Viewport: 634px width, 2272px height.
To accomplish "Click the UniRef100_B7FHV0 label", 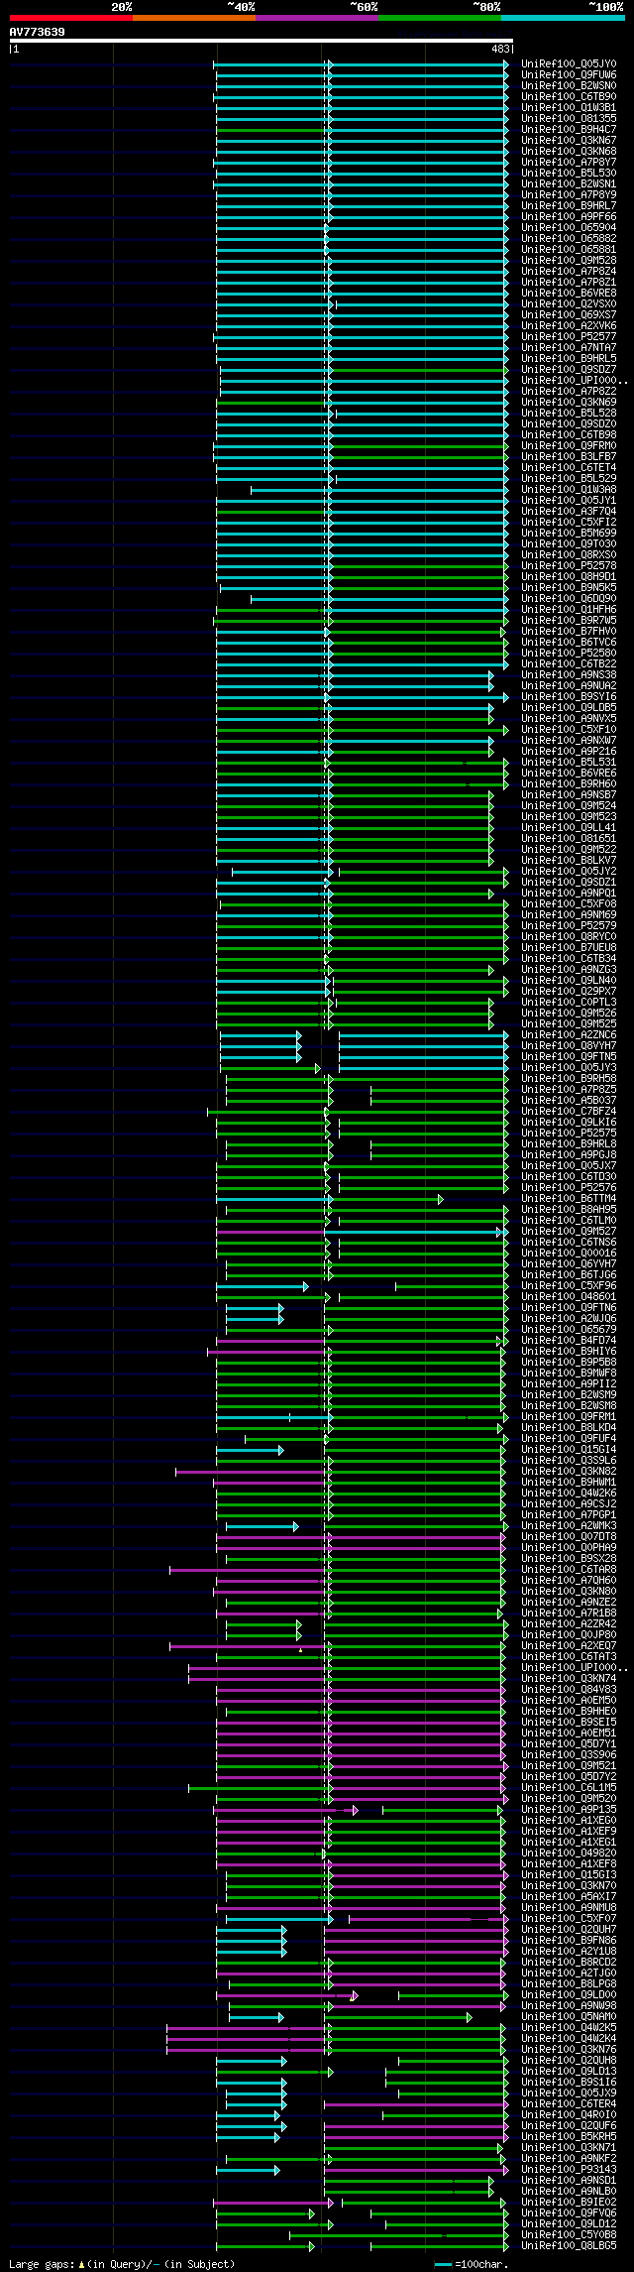I will tap(569, 632).
